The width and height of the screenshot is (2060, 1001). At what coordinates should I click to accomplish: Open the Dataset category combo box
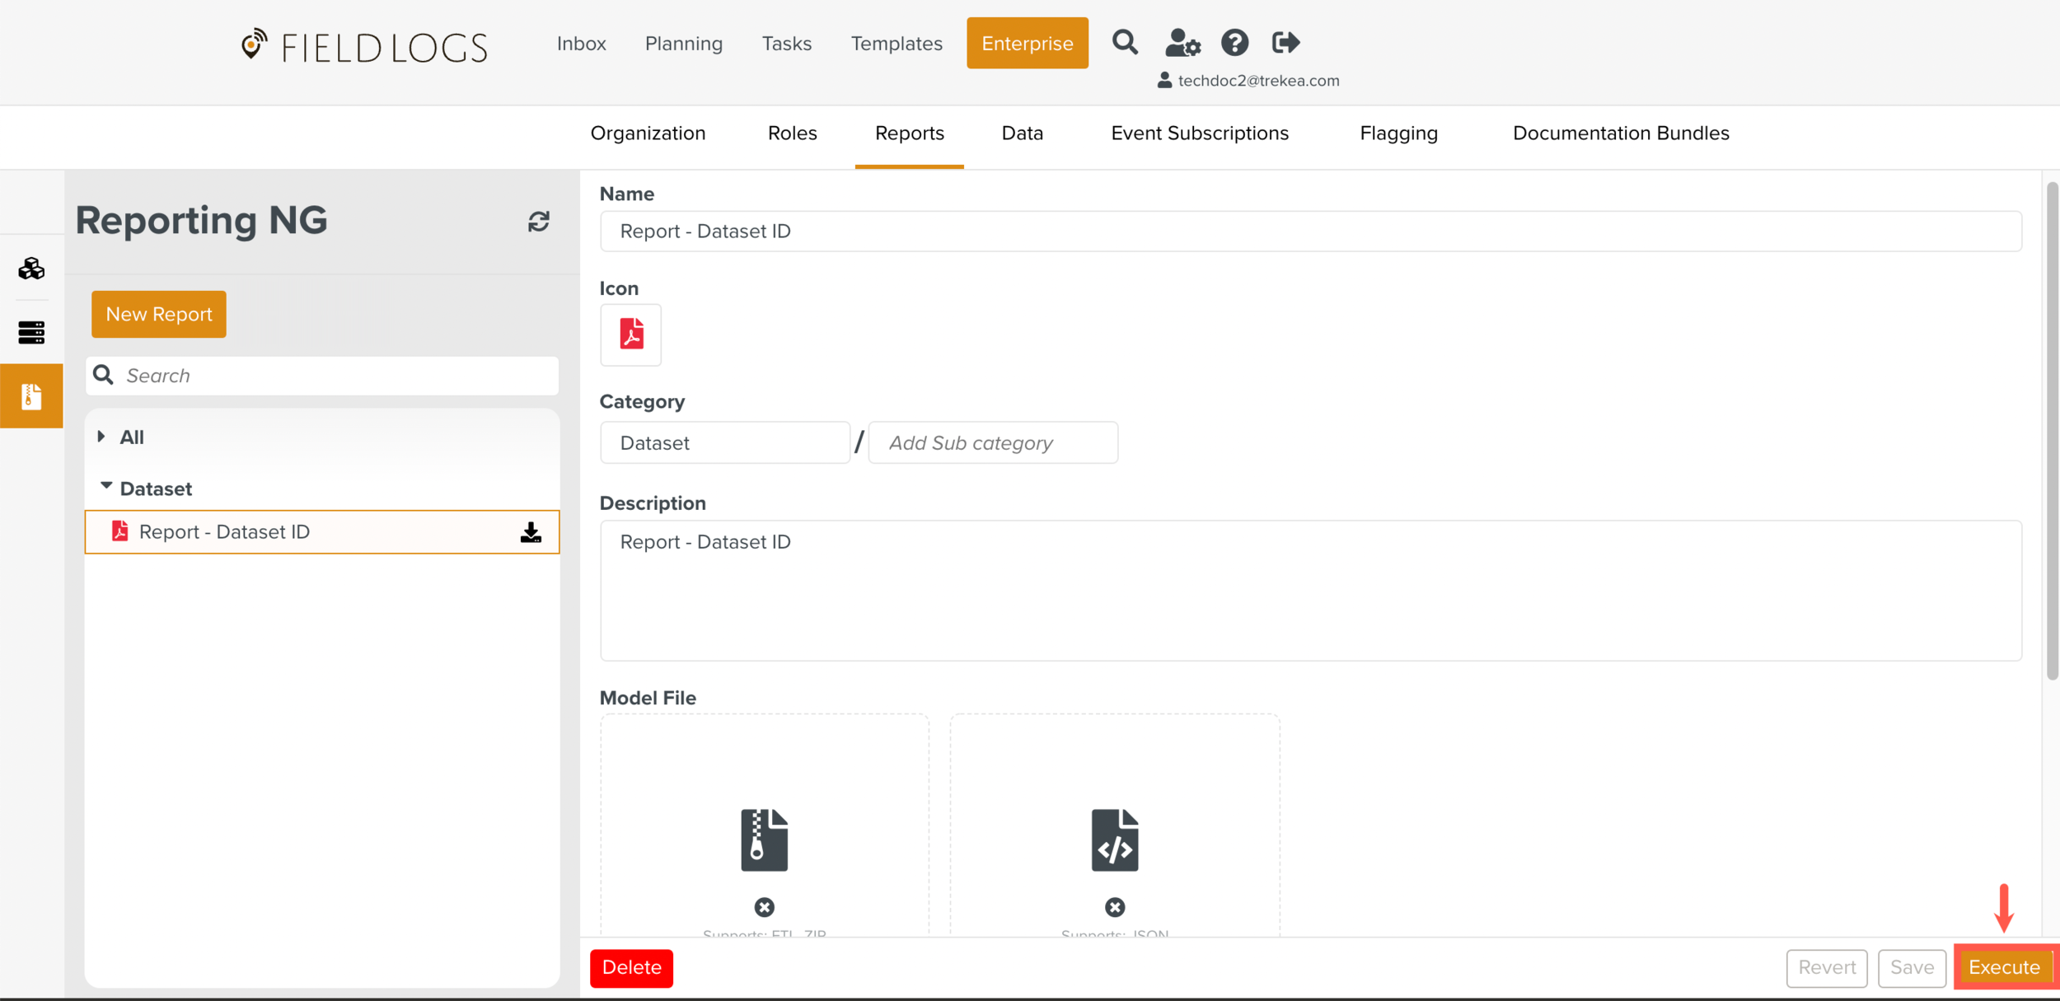(724, 443)
